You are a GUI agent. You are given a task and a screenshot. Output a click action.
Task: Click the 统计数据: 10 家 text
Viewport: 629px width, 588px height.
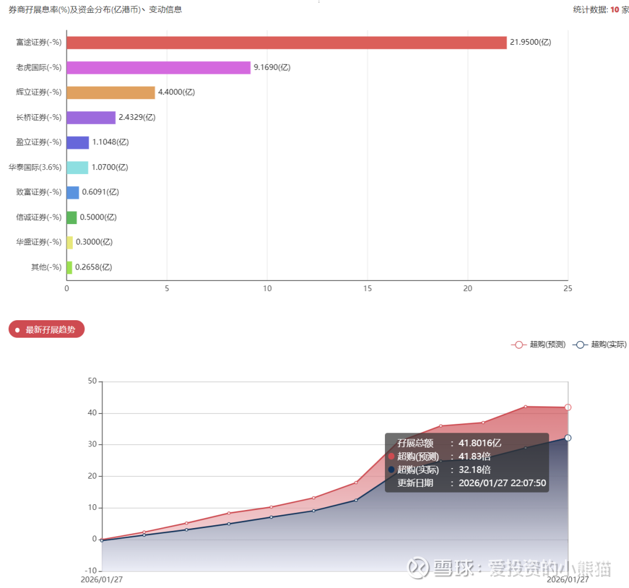click(601, 10)
